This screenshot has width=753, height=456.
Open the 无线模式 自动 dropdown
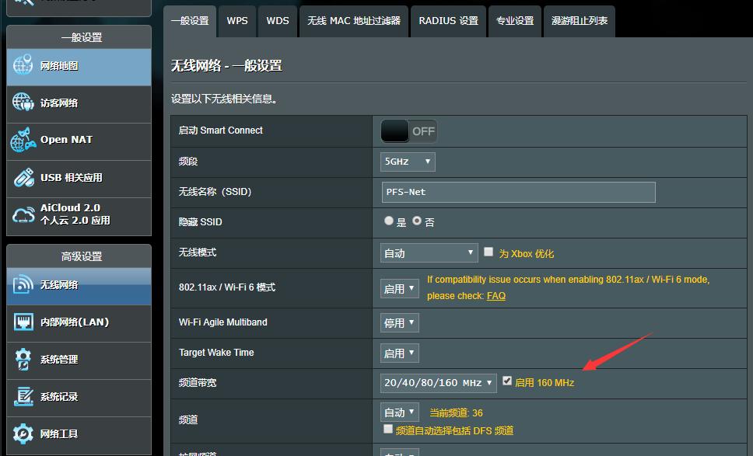[x=429, y=252]
